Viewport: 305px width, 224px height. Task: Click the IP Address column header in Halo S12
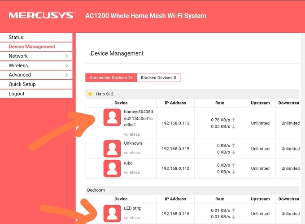(175, 103)
